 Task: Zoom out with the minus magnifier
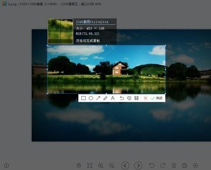pyautogui.click(x=112, y=166)
